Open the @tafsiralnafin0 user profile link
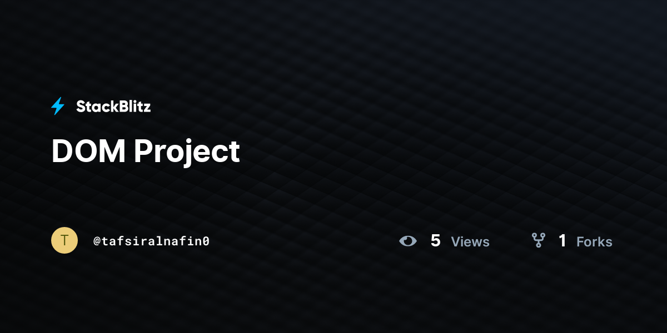The image size is (667, 333). (x=151, y=241)
